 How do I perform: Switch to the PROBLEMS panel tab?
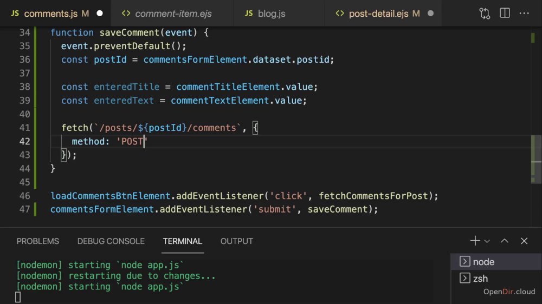[x=38, y=241]
